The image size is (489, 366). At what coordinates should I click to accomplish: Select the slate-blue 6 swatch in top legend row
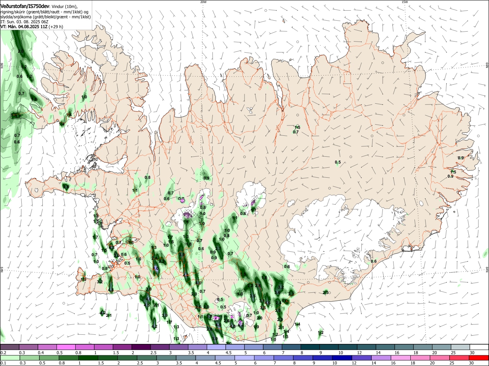point(273,347)
